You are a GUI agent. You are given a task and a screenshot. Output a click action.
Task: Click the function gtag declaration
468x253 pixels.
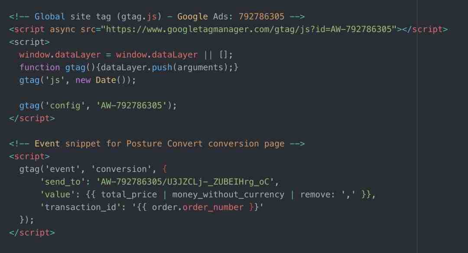tap(52, 68)
